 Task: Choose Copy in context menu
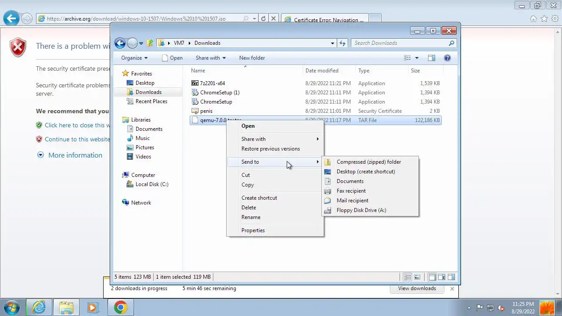tap(275, 185)
